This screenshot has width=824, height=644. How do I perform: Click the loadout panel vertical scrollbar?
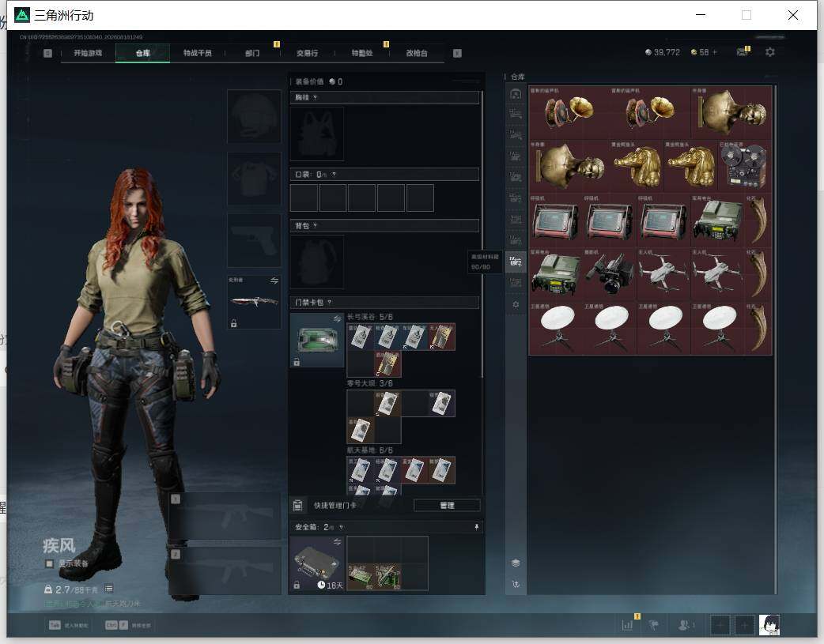click(x=482, y=234)
